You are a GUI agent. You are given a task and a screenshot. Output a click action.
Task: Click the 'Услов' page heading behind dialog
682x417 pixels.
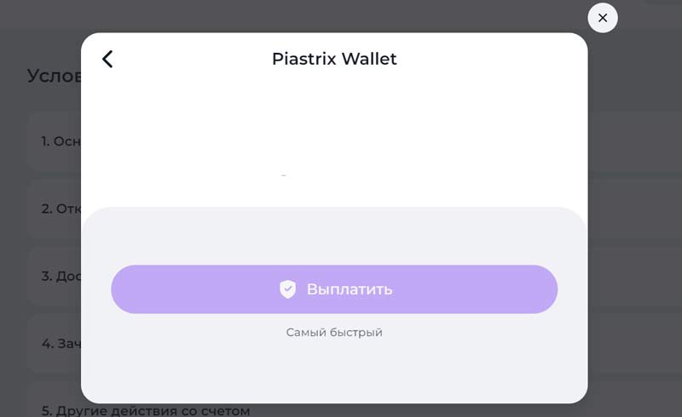coord(55,76)
